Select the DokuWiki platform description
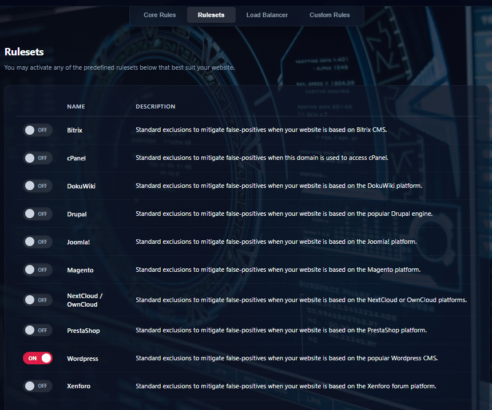The width and height of the screenshot is (492, 410). [x=279, y=186]
